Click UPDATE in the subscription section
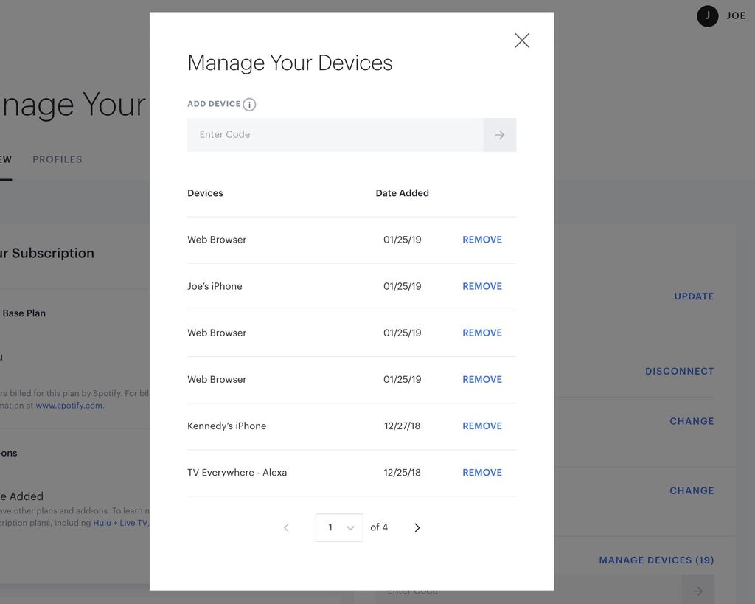755x604 pixels. (693, 296)
